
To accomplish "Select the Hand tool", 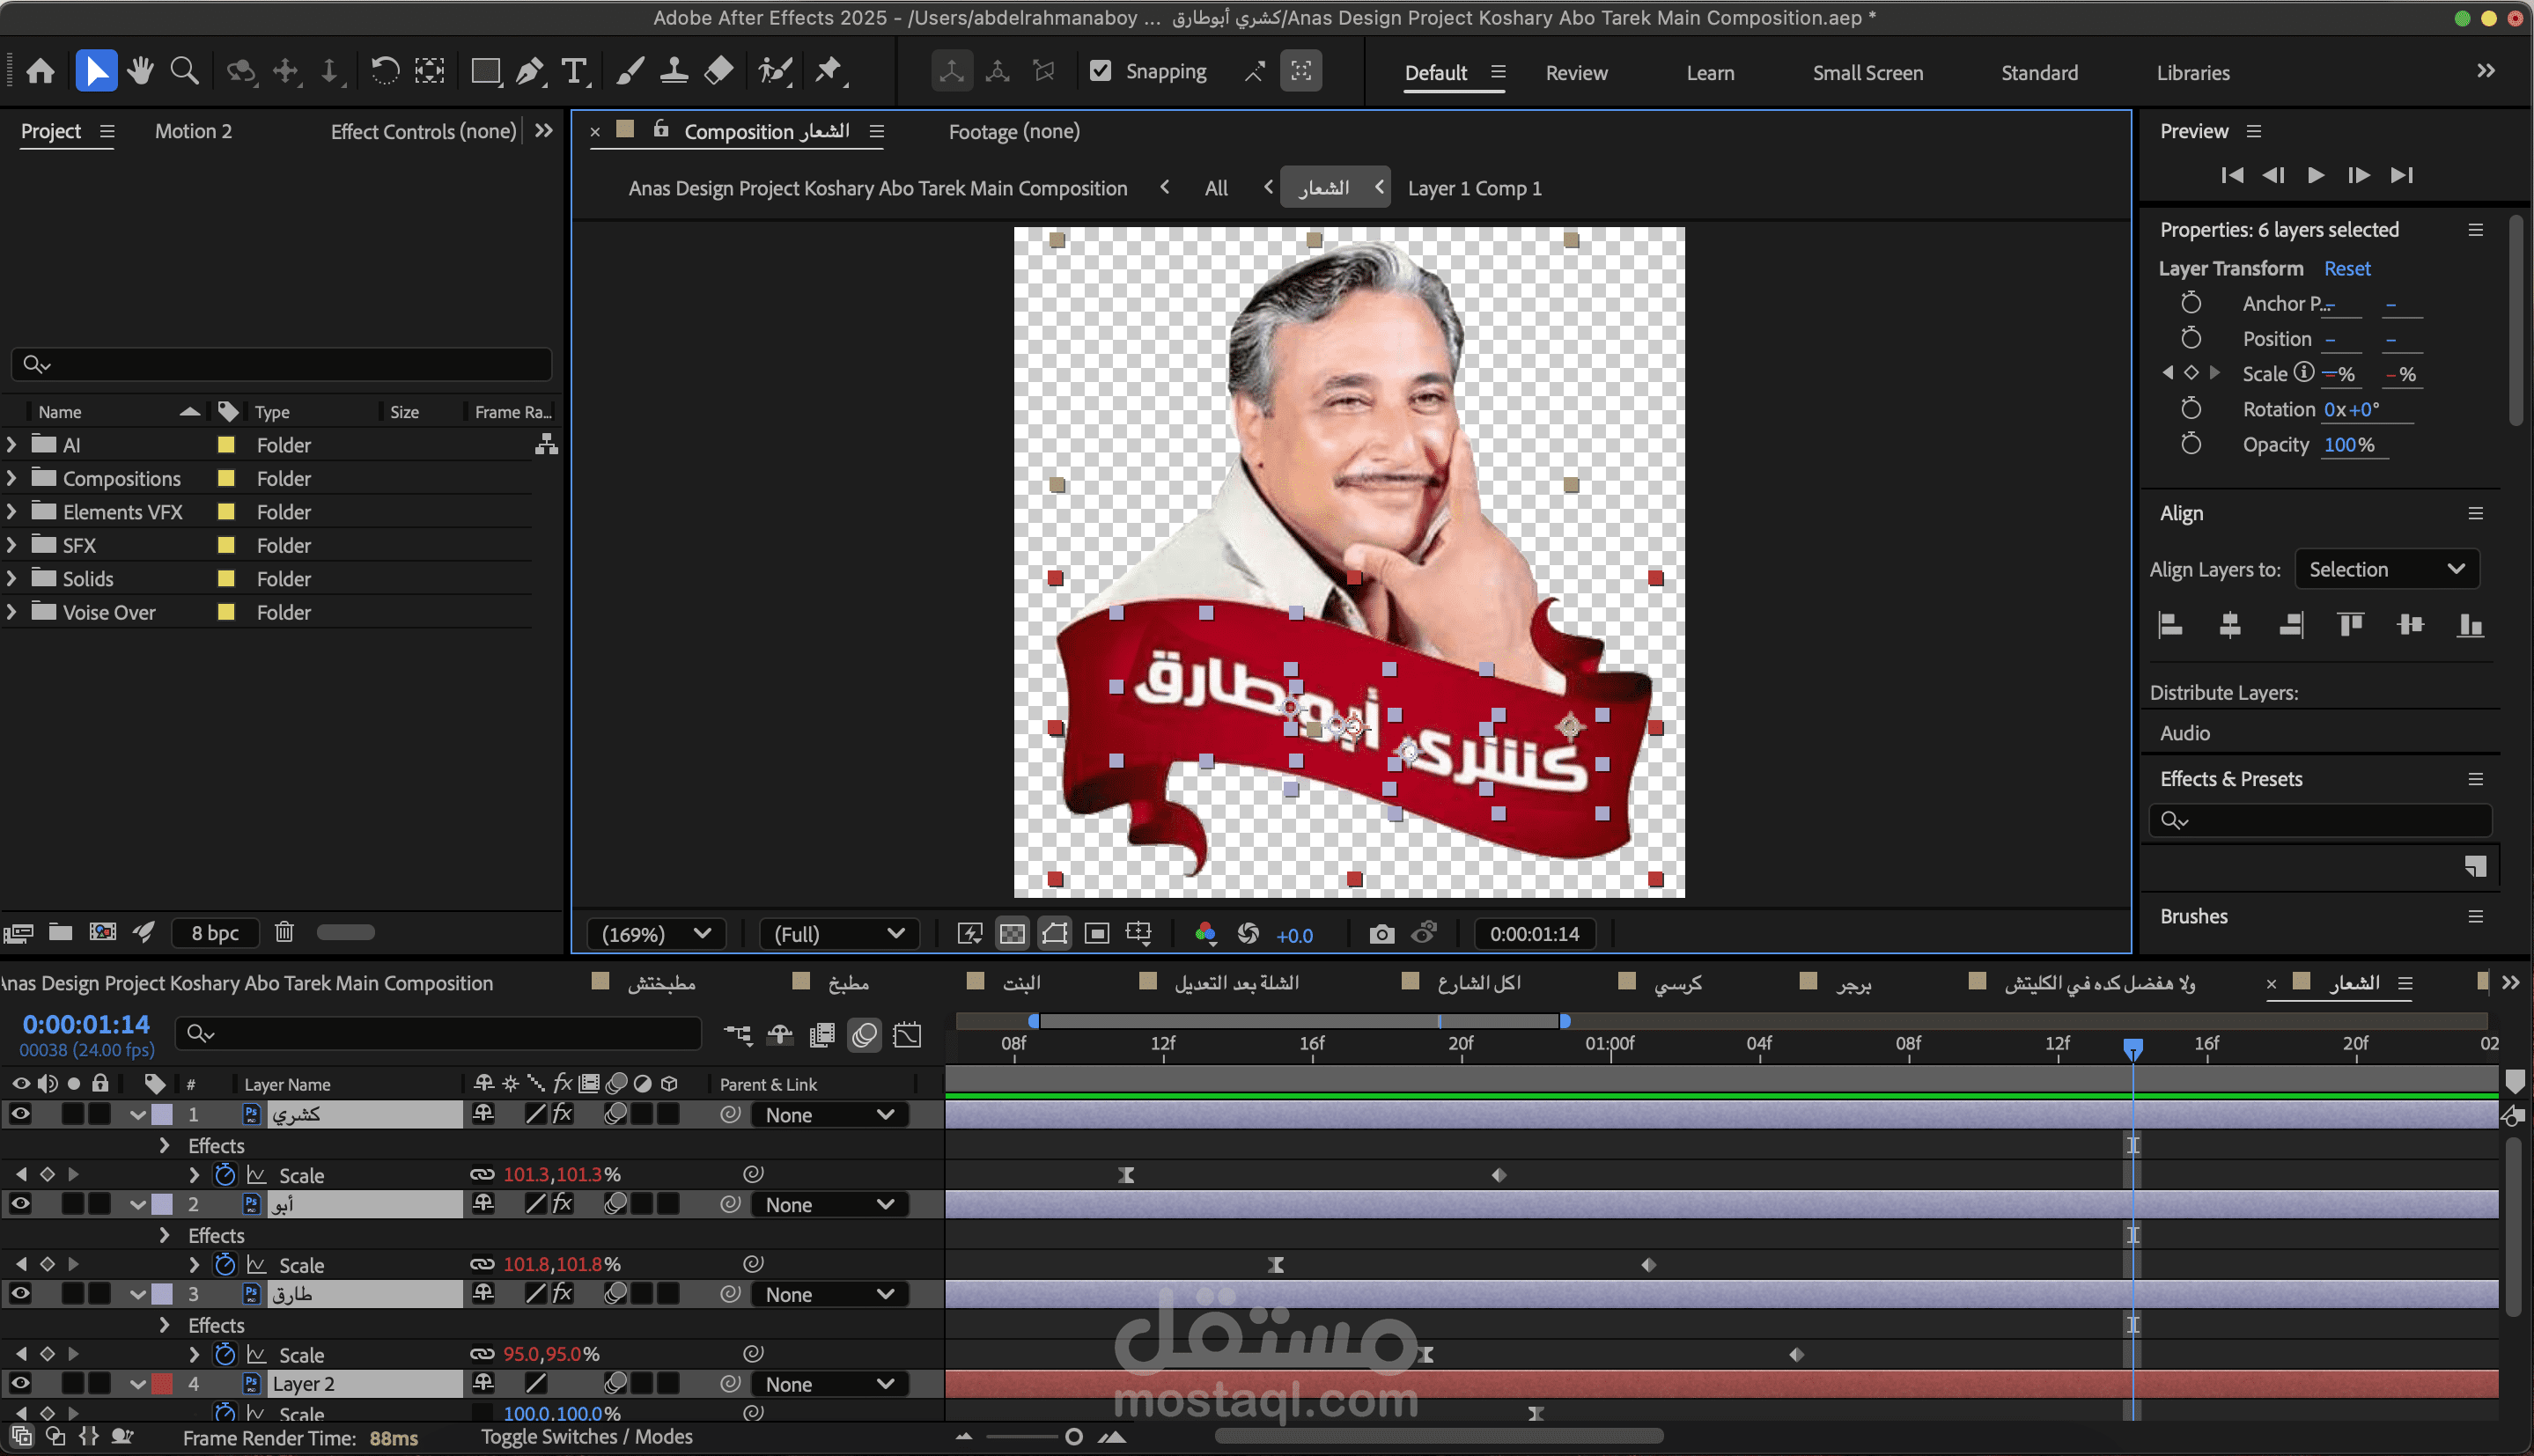I will pyautogui.click(x=140, y=71).
